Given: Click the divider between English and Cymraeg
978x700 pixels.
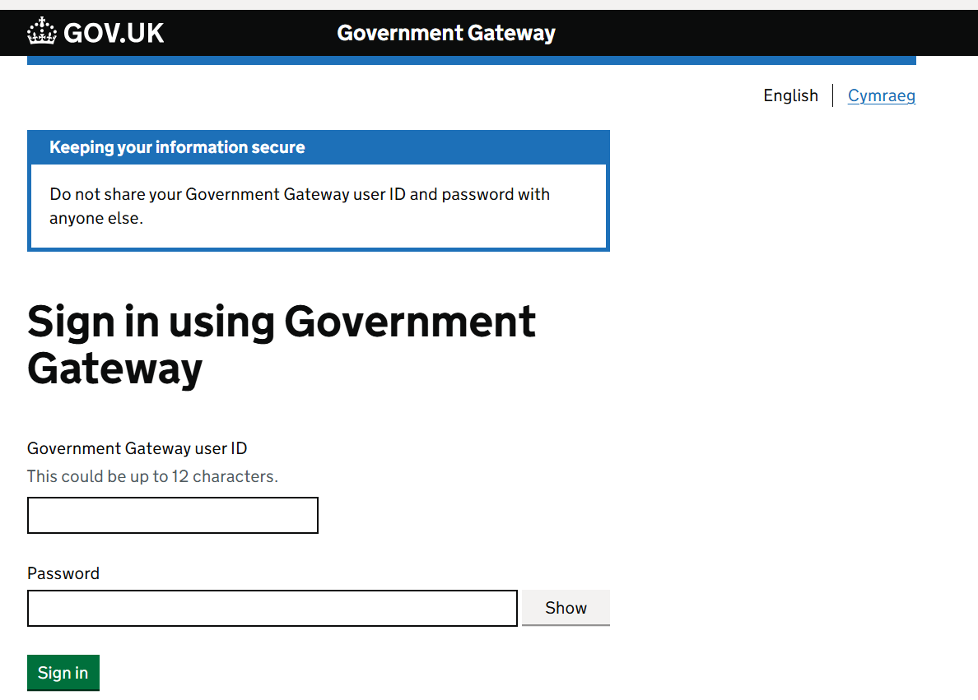Looking at the screenshot, I should pyautogui.click(x=833, y=95).
